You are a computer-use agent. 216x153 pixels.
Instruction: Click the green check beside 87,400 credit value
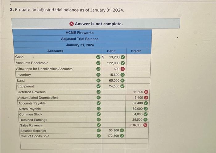(146, 103)
